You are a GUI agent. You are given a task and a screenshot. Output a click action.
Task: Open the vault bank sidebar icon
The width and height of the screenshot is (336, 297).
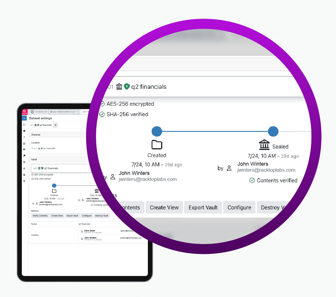pos(24,175)
